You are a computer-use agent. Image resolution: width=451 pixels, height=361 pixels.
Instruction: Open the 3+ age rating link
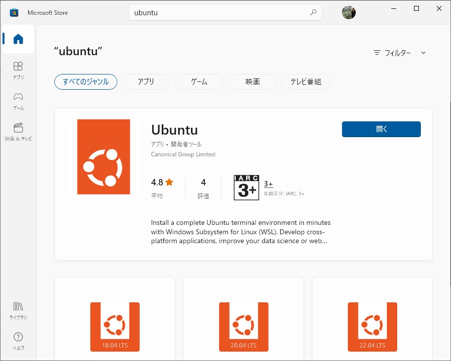pos(268,184)
